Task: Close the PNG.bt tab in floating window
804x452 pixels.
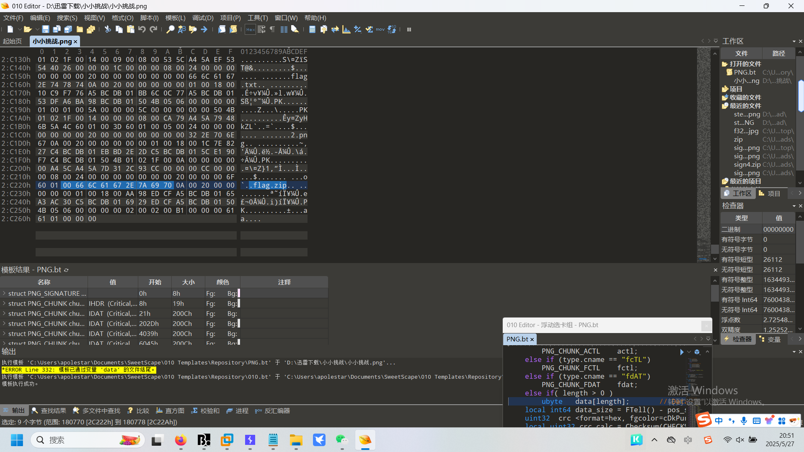Action: (532, 339)
